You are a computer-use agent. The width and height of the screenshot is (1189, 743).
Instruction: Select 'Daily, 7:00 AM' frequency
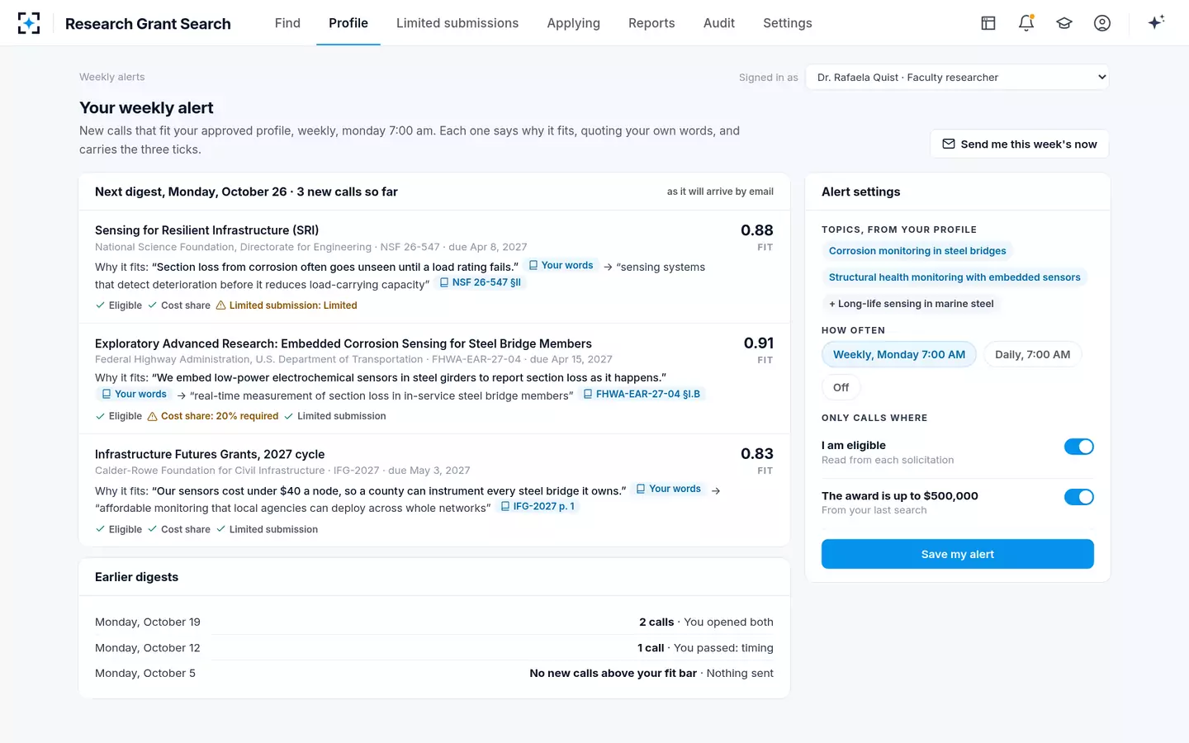tap(1032, 354)
